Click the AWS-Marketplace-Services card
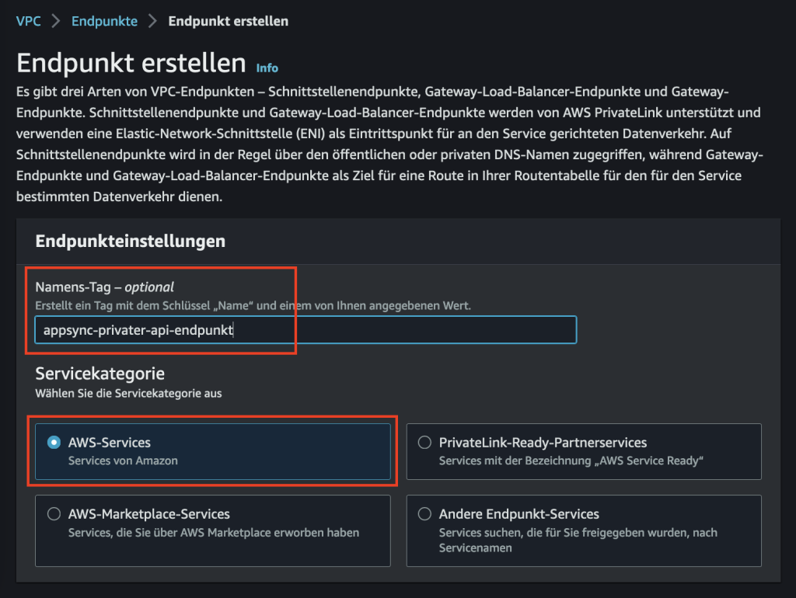The image size is (796, 598). [x=212, y=530]
